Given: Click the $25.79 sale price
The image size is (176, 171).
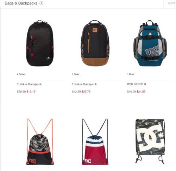Looking at the screenshot, I should click(x=86, y=91).
